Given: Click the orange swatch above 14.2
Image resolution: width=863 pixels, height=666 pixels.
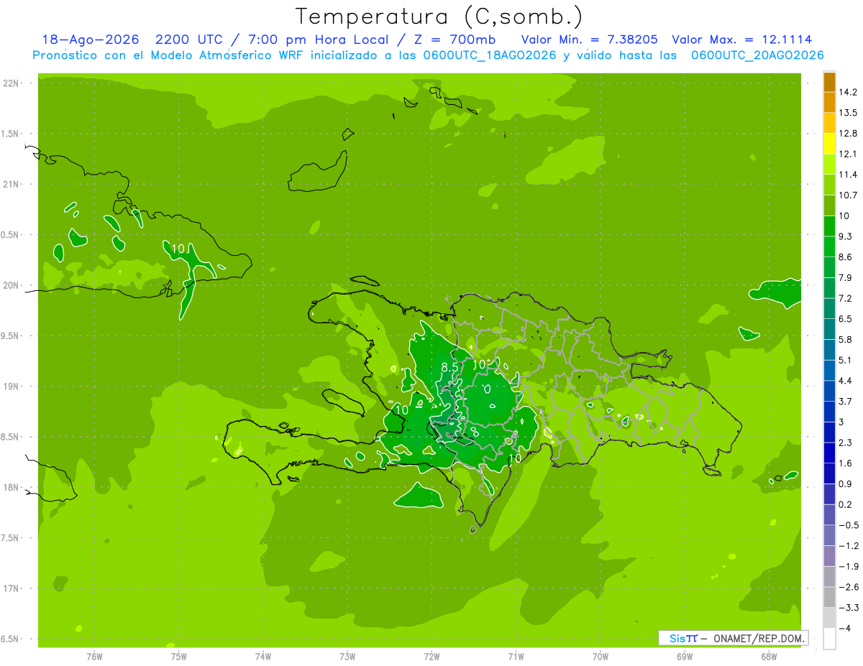Looking at the screenshot, I should pyautogui.click(x=829, y=82).
